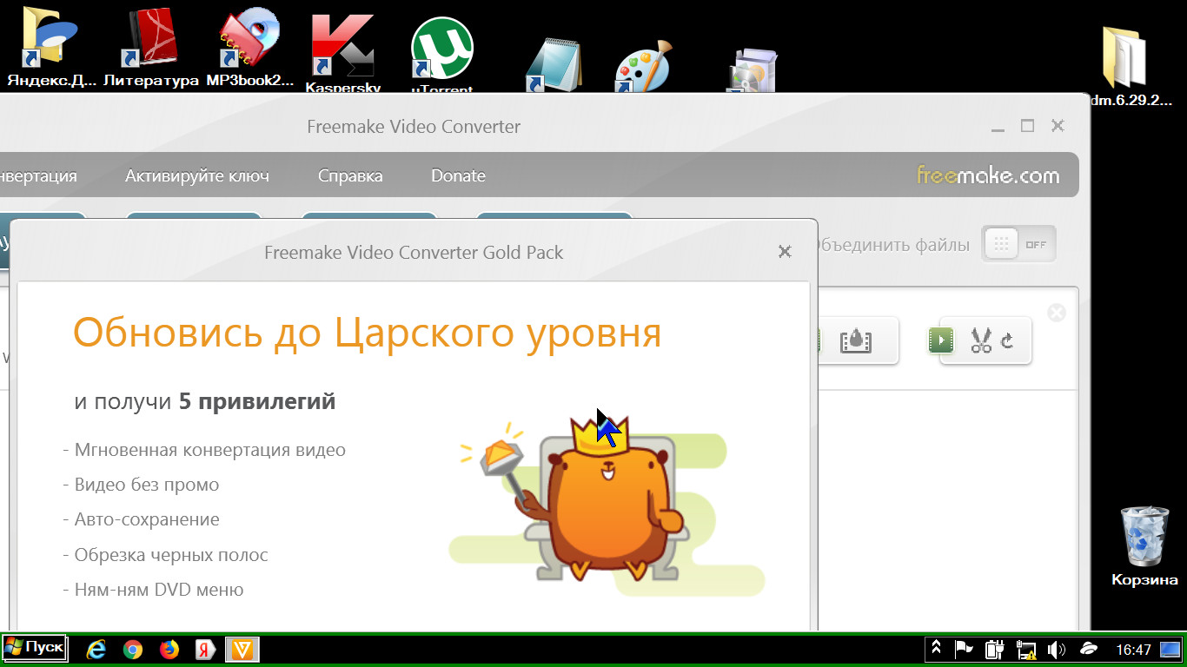1187x667 pixels.
Task: Select the Литература desktop shortcut
Action: pos(151,49)
